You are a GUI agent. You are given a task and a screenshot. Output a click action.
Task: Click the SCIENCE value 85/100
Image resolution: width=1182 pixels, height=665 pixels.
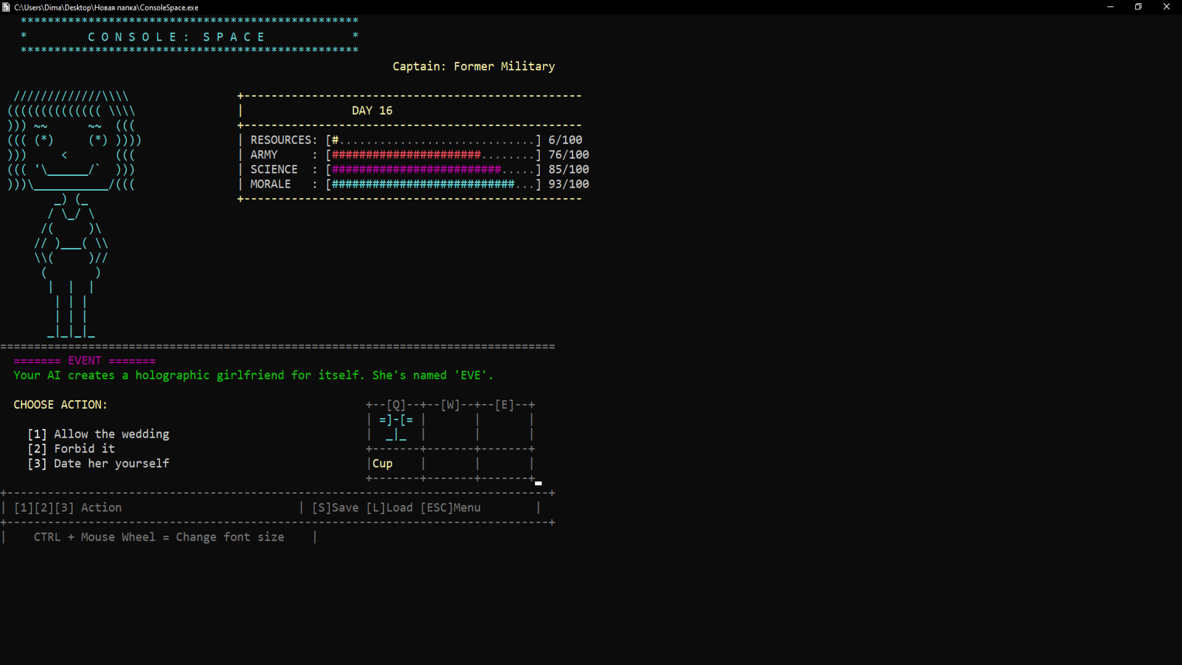[569, 170]
